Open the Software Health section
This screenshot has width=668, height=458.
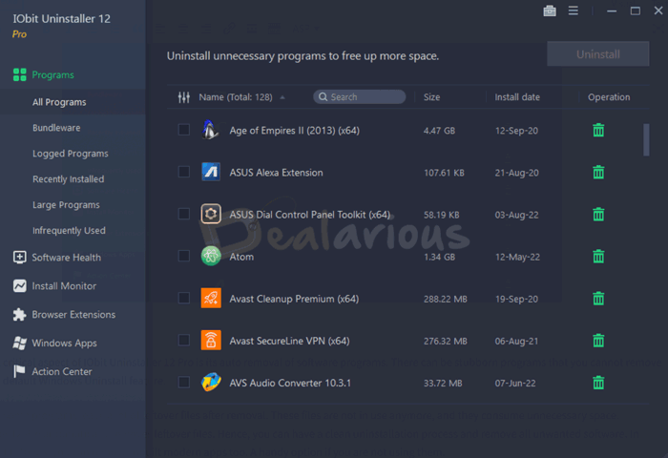(x=67, y=258)
